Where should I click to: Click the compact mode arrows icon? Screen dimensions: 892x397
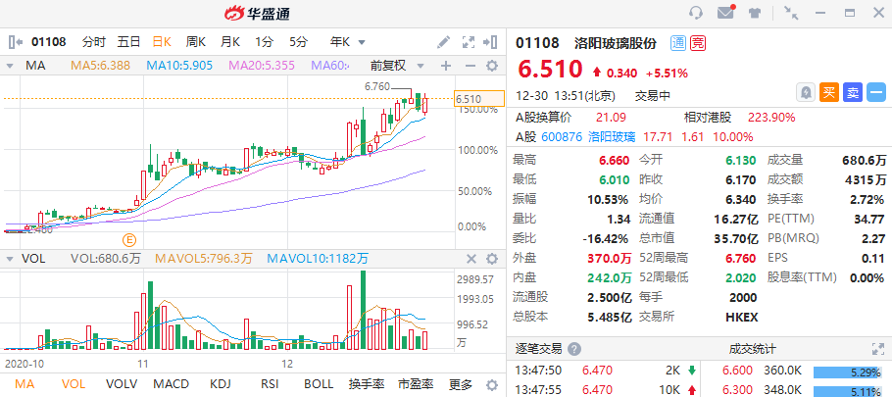791,13
